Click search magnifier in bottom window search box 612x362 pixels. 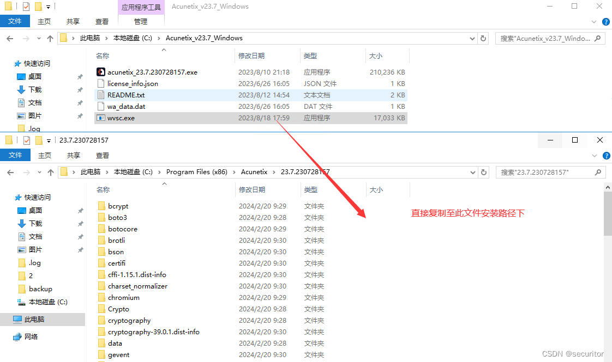pos(598,172)
